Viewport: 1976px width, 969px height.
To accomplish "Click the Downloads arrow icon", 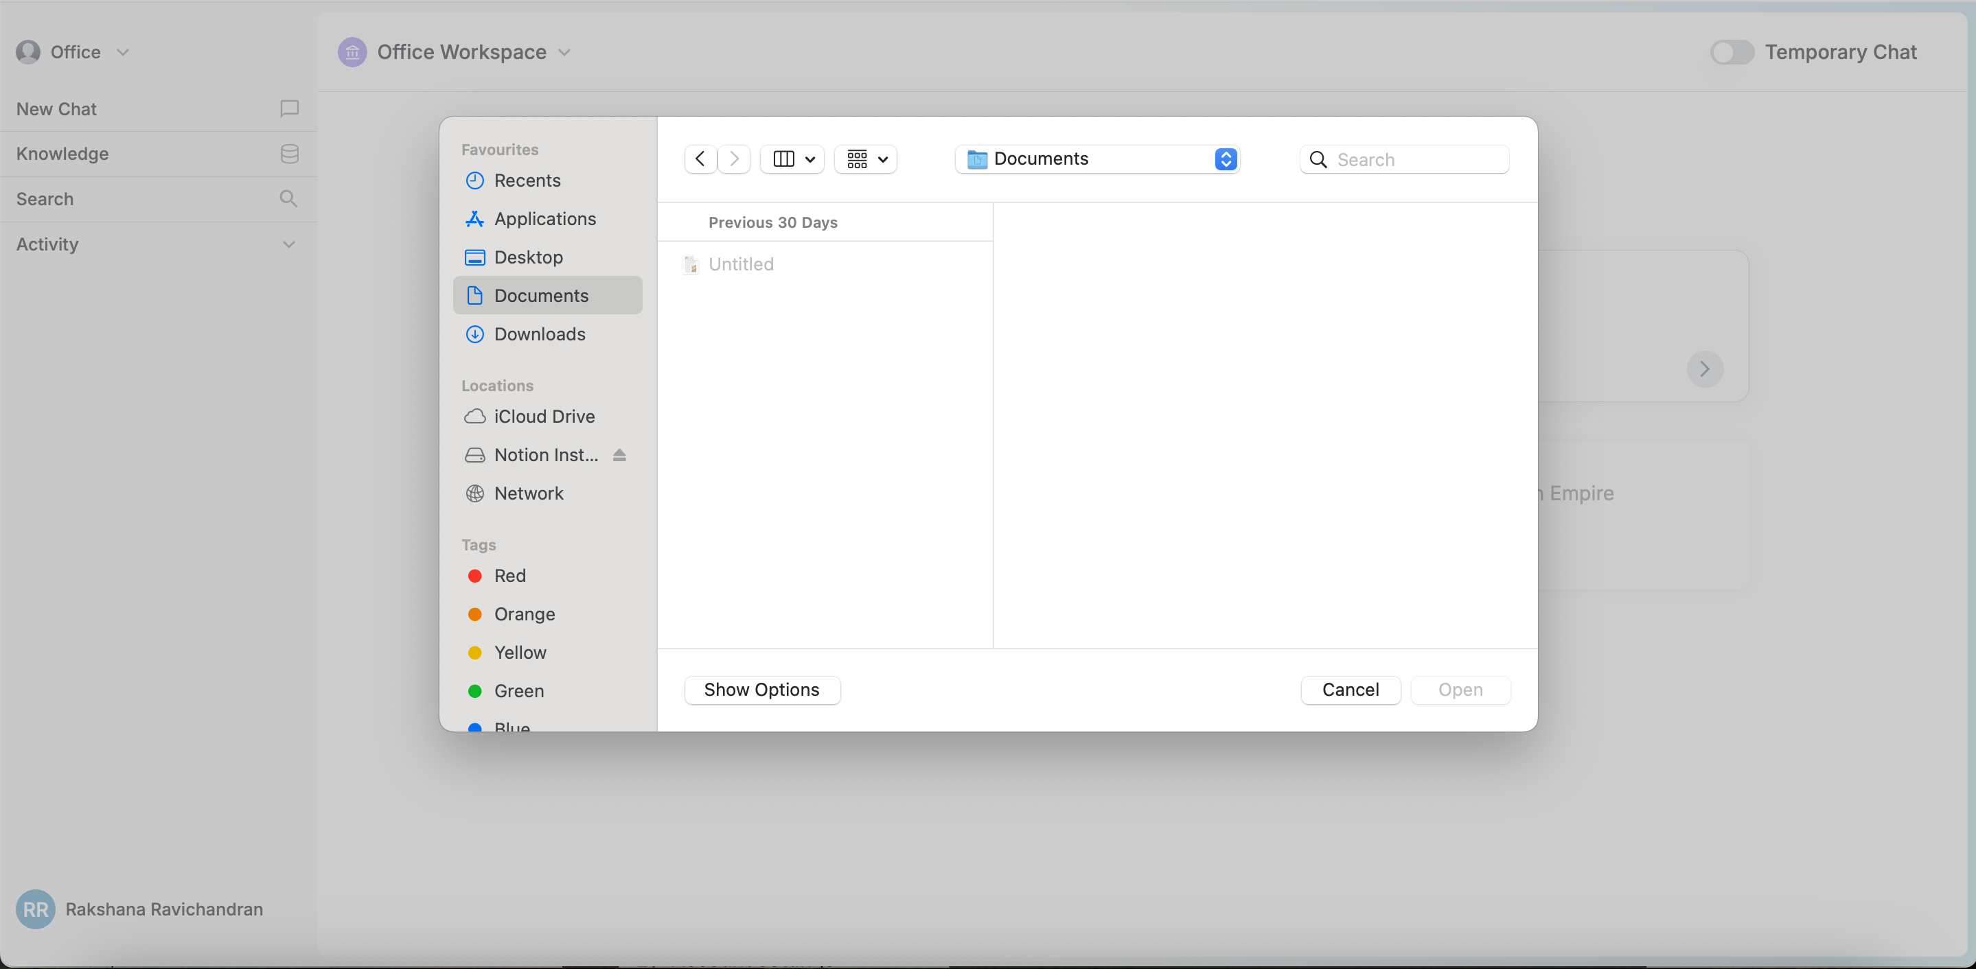I will click(x=475, y=334).
